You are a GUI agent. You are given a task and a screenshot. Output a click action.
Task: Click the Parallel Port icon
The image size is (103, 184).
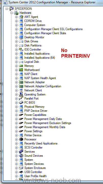click(21, 99)
